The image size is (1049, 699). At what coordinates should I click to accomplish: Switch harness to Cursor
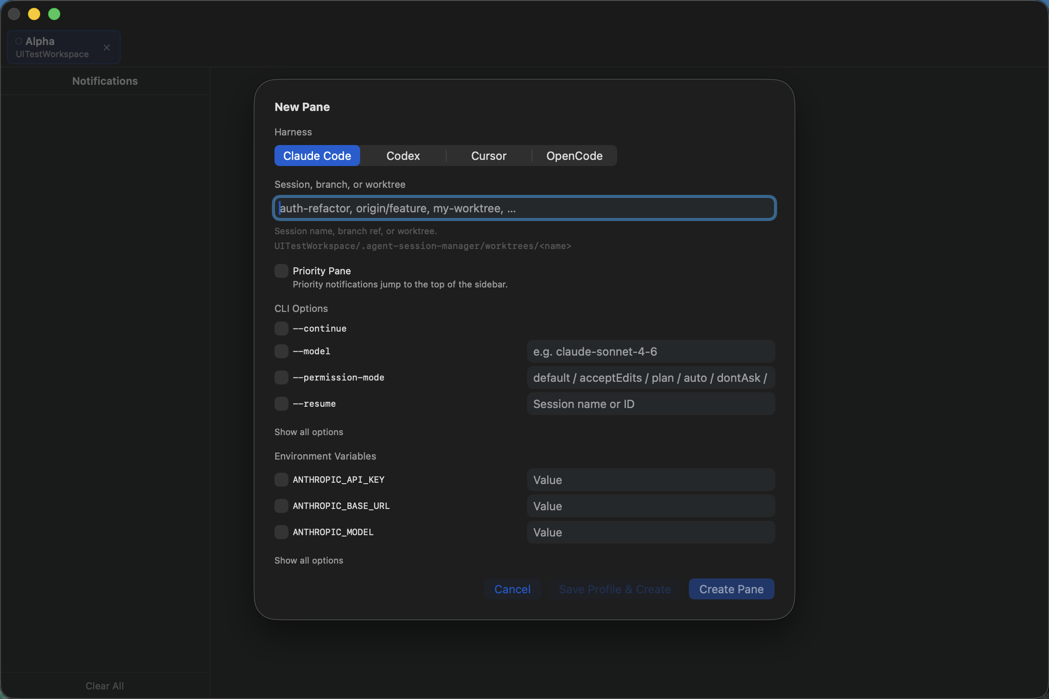point(489,156)
